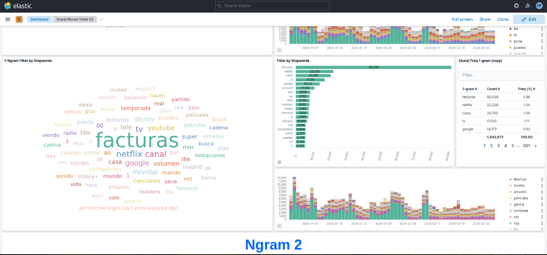Click the Elastic logo
Viewport: 547px width, 255px height.
click(18, 5)
